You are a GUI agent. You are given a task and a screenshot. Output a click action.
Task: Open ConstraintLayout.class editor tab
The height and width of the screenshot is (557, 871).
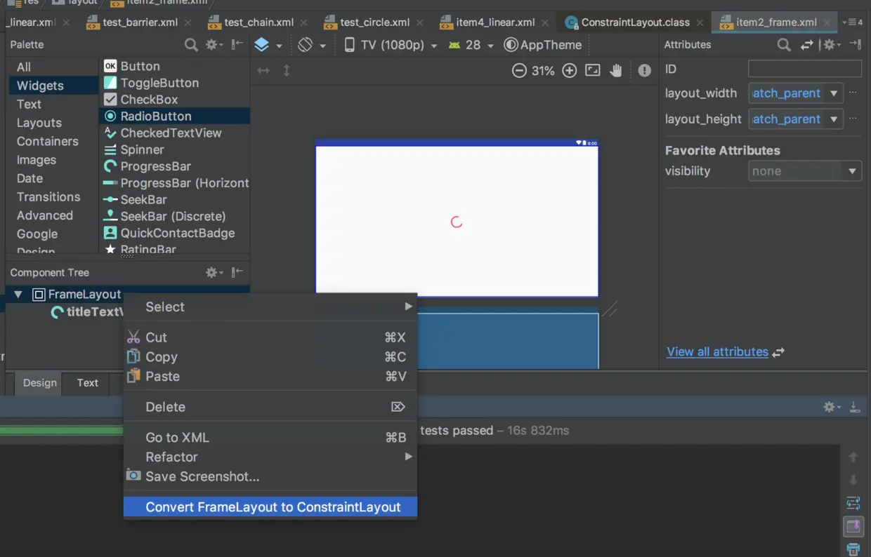(x=636, y=22)
